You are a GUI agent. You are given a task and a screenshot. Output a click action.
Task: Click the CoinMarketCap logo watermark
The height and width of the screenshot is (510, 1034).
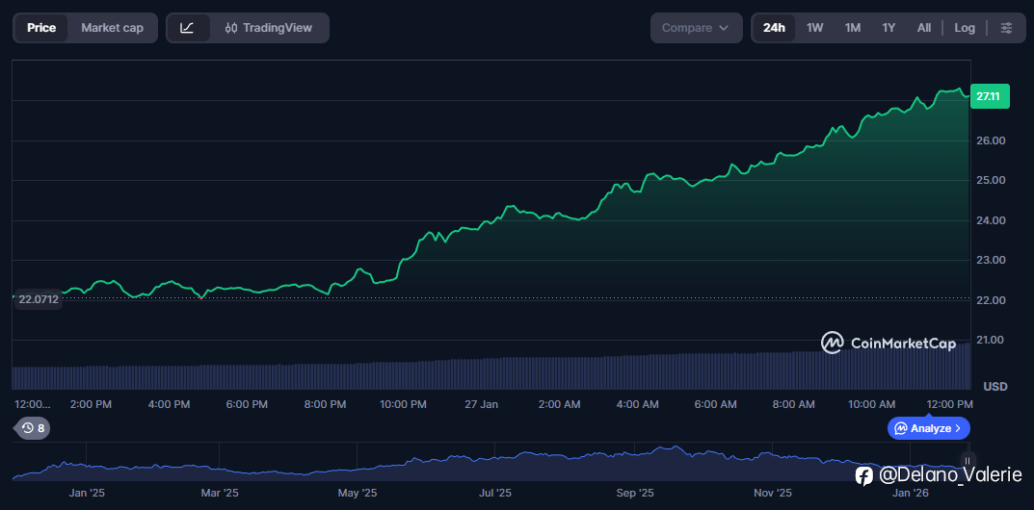point(888,343)
